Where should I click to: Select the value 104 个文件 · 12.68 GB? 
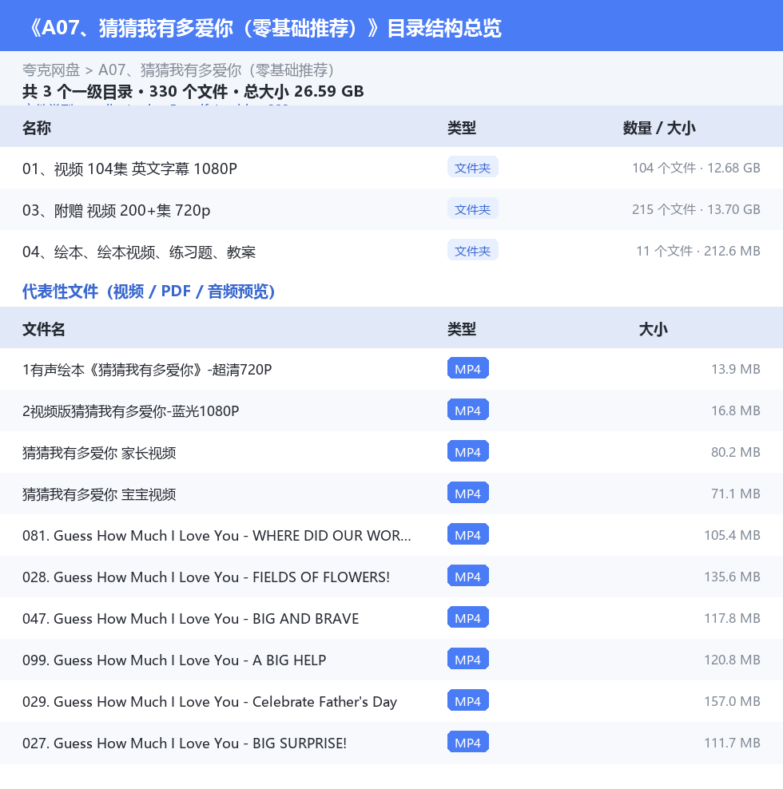pos(696,168)
